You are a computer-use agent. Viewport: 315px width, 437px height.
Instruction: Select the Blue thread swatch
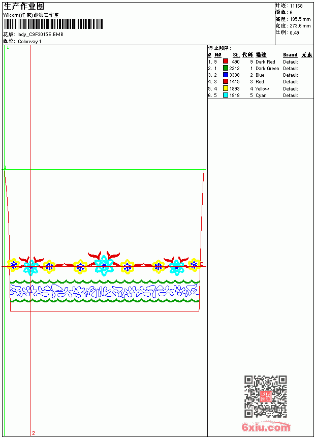click(x=226, y=75)
